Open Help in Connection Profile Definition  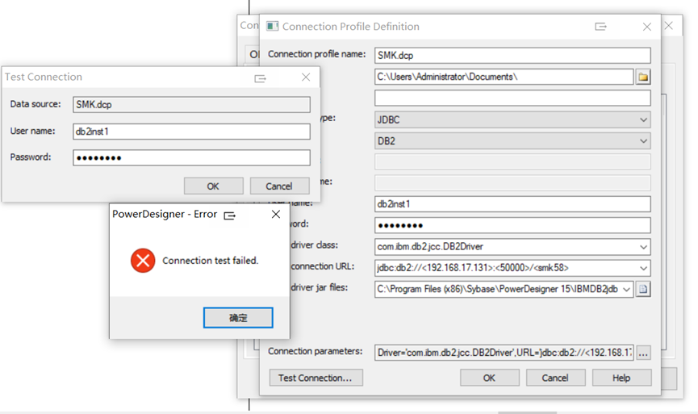(x=621, y=378)
